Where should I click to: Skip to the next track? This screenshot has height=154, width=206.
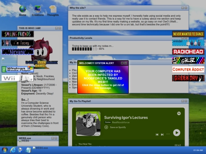click(162, 135)
